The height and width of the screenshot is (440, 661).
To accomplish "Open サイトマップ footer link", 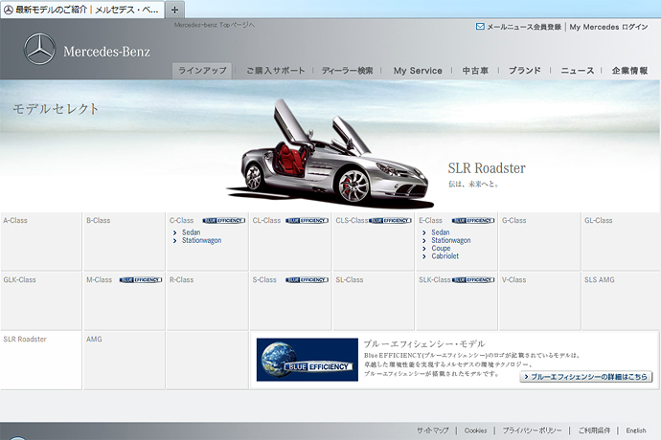I will [x=432, y=430].
